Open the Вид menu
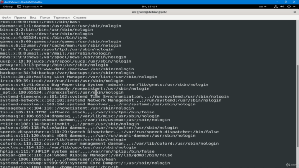 pos(33,18)
